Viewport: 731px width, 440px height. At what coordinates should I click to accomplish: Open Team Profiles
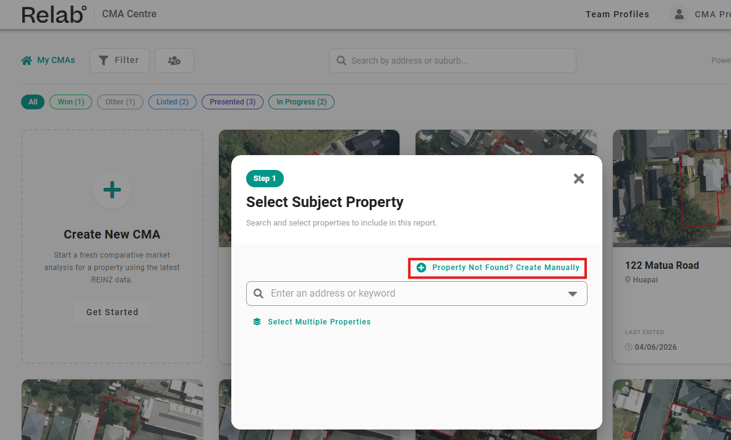(617, 14)
